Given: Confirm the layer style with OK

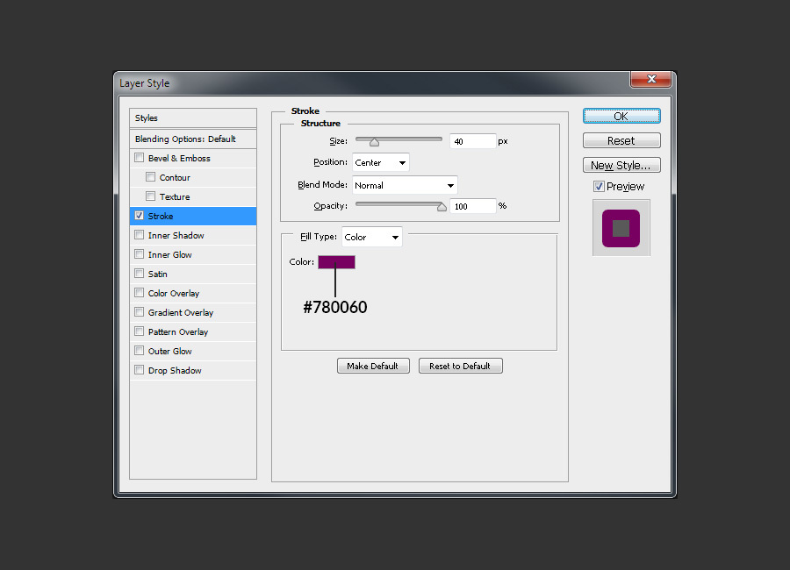Looking at the screenshot, I should click(x=621, y=116).
